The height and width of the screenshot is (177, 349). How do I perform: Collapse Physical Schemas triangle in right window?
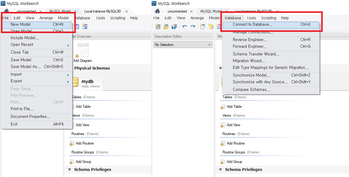point(220,68)
